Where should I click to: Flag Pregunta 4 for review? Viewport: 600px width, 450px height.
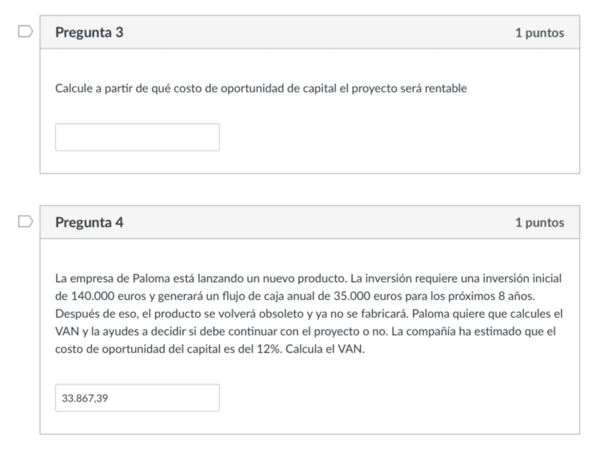coord(24,222)
